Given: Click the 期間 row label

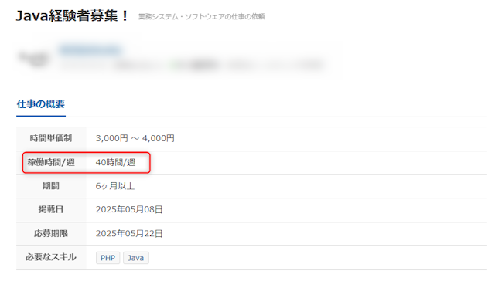Looking at the screenshot, I should (51, 186).
